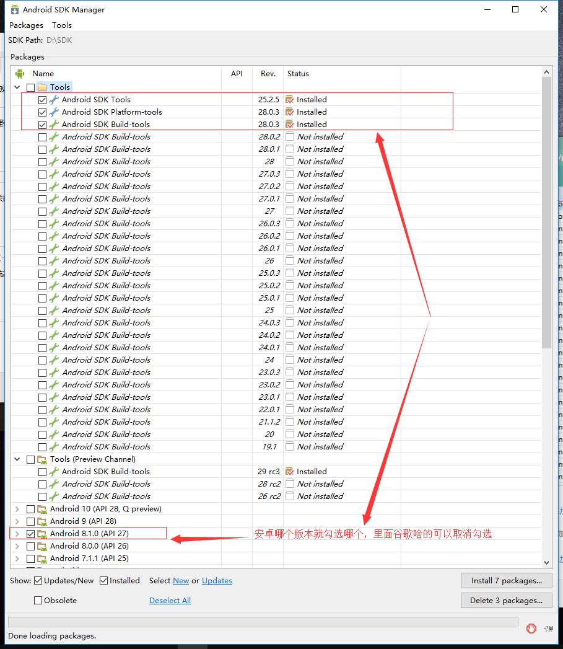Screen dimensions: 563x649
Task: Click the Android SDK Platform-tools wrench icon
Action: [x=54, y=112]
